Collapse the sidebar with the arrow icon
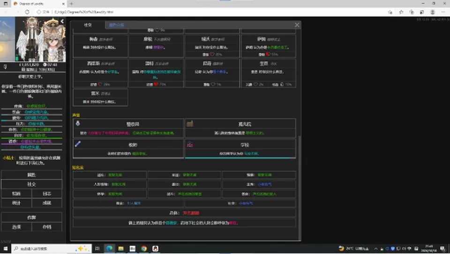This screenshot has width=450, height=254. 62,21
